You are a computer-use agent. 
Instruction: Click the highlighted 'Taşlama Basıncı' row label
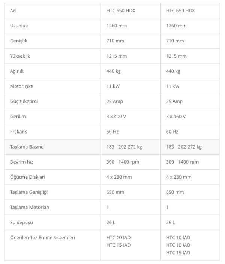27,147
